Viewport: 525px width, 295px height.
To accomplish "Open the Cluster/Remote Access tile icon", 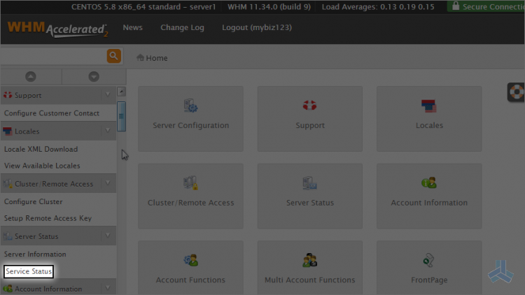I will tap(190, 183).
